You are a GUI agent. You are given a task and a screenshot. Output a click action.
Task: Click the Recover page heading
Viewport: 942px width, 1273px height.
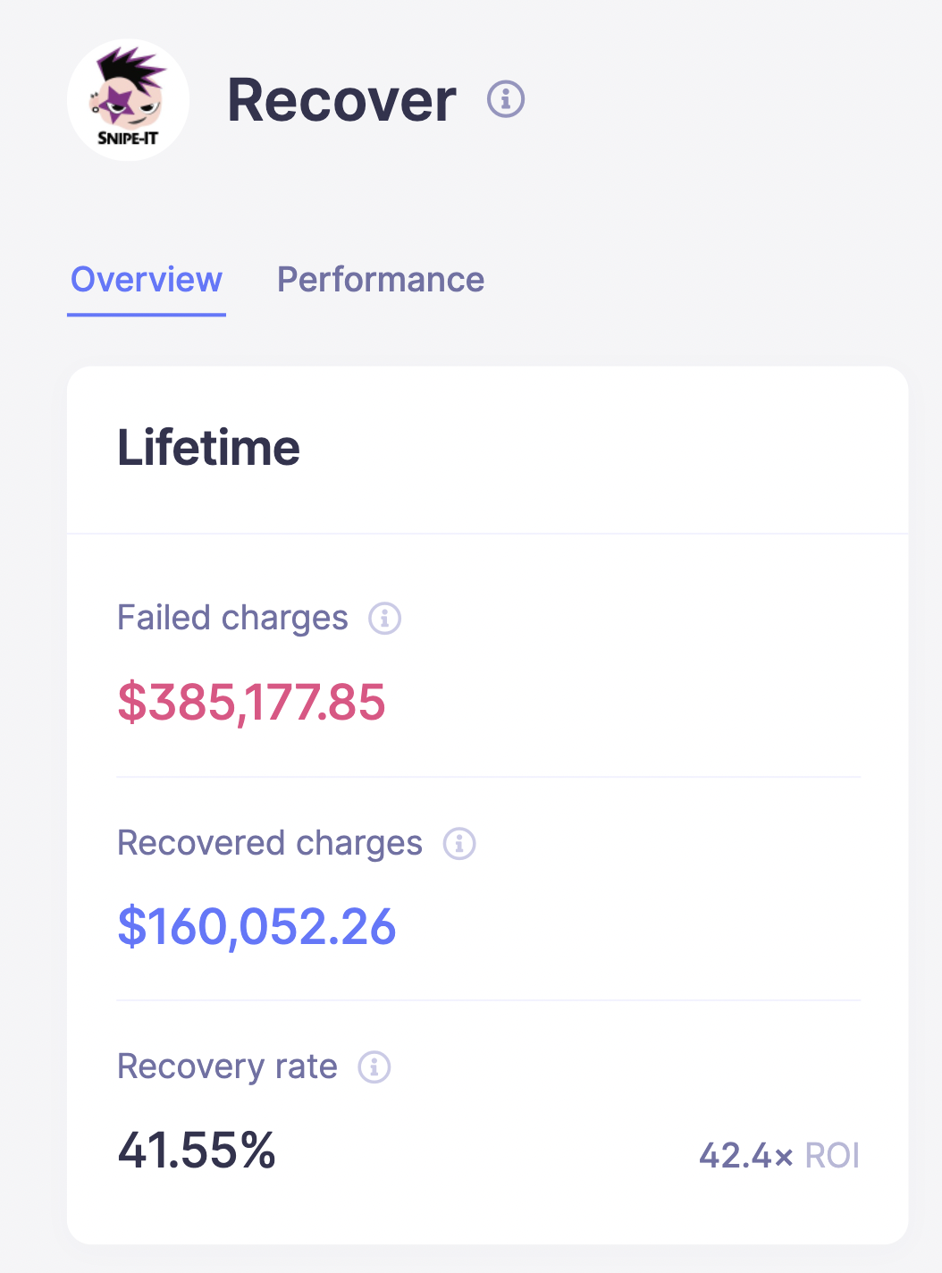(x=341, y=99)
